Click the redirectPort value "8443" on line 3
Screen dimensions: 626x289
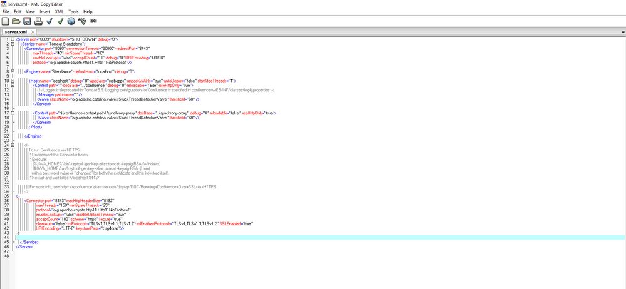pos(143,49)
